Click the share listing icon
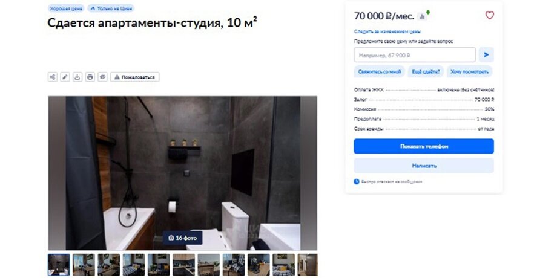The image size is (557, 278). tap(53, 77)
